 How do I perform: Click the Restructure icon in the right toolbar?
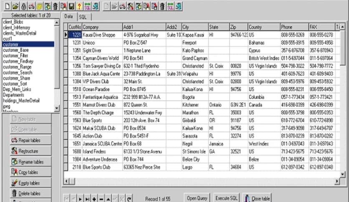point(130,6)
